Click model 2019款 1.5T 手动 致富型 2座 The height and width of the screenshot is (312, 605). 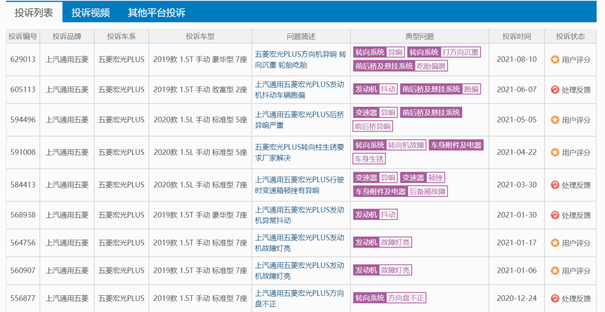pos(200,89)
